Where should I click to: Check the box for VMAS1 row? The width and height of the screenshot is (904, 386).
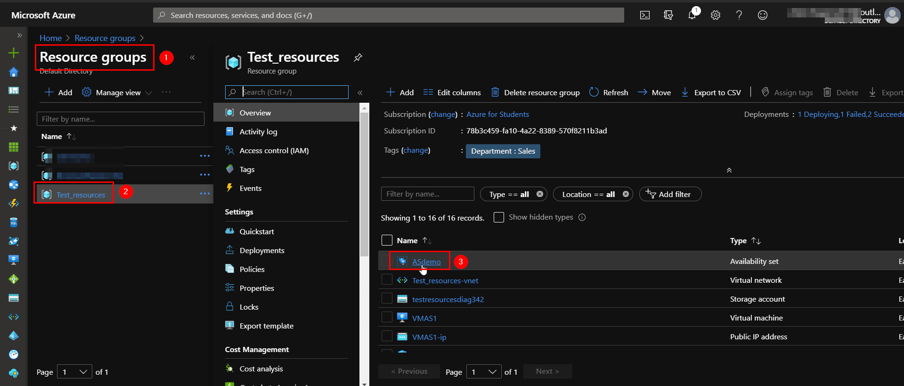point(387,317)
